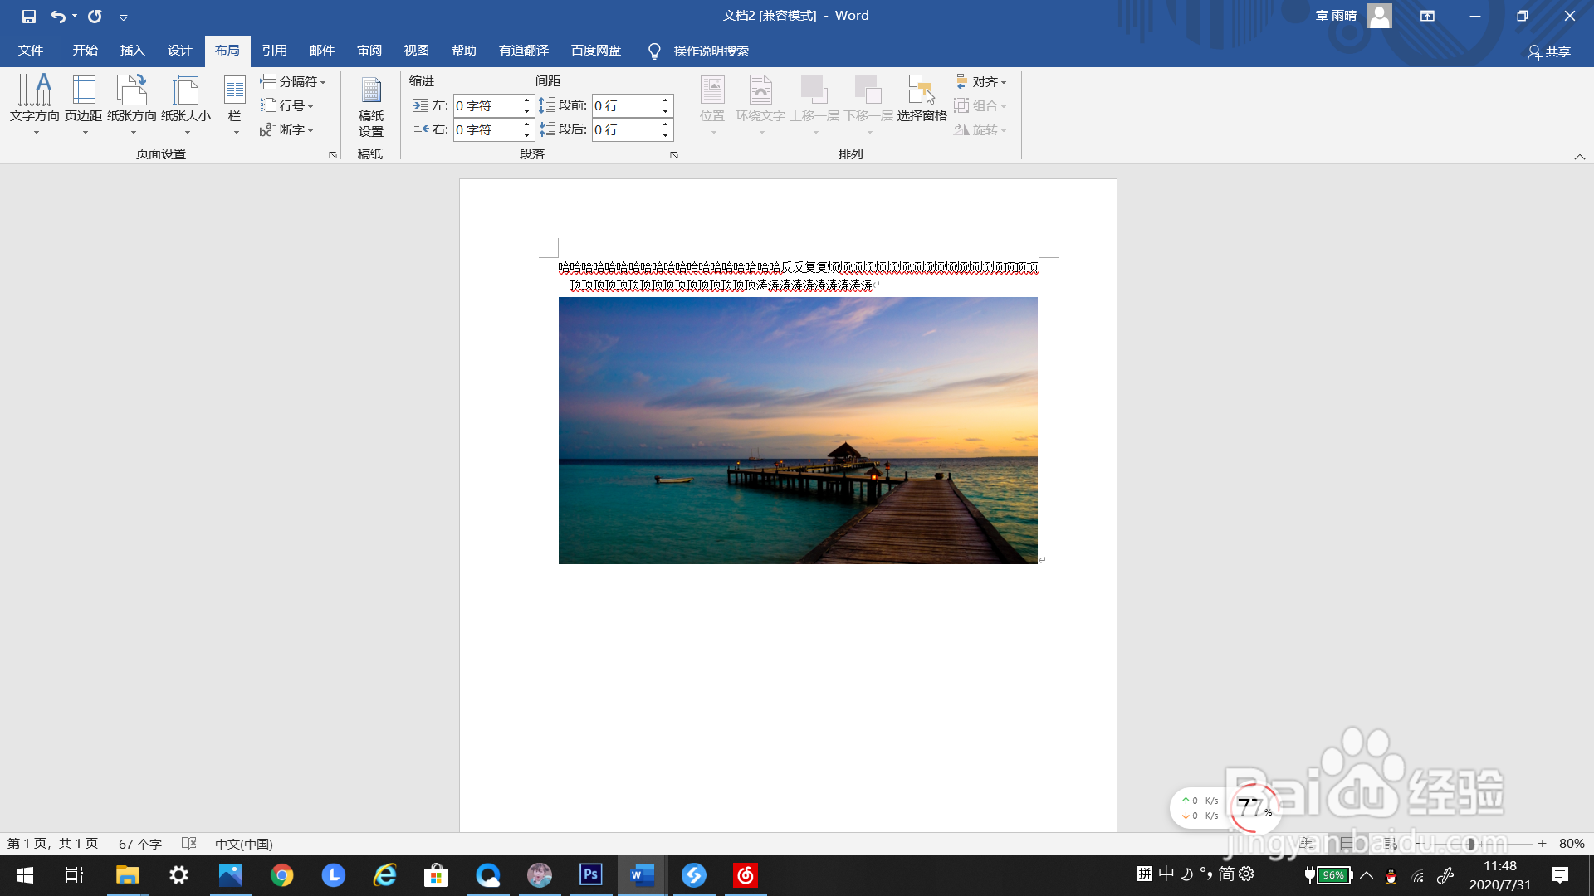
Task: Click the Undo arrow icon
Action: pyautogui.click(x=57, y=16)
